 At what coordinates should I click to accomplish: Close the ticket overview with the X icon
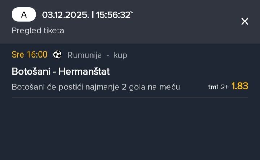[245, 21]
